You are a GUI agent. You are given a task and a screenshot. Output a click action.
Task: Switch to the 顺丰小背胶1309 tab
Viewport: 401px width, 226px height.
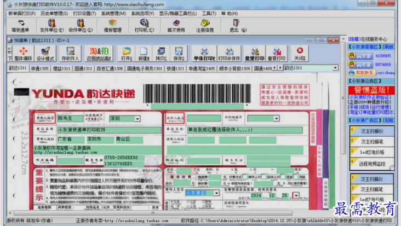coord(234,68)
